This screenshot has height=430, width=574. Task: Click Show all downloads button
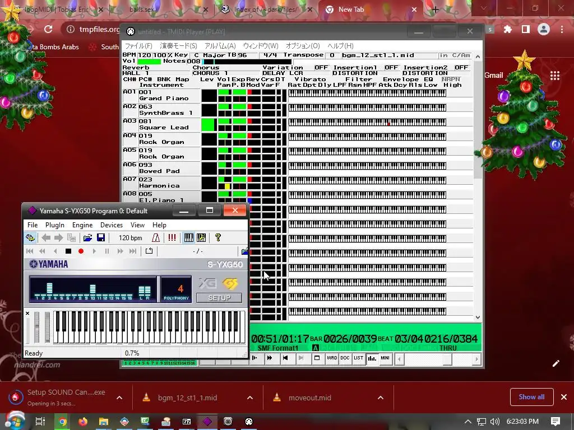531,397
